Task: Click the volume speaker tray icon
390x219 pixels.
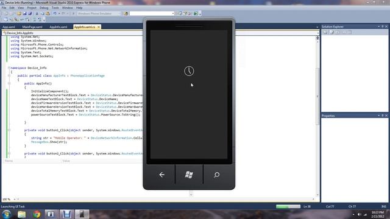Action: (x=359, y=214)
